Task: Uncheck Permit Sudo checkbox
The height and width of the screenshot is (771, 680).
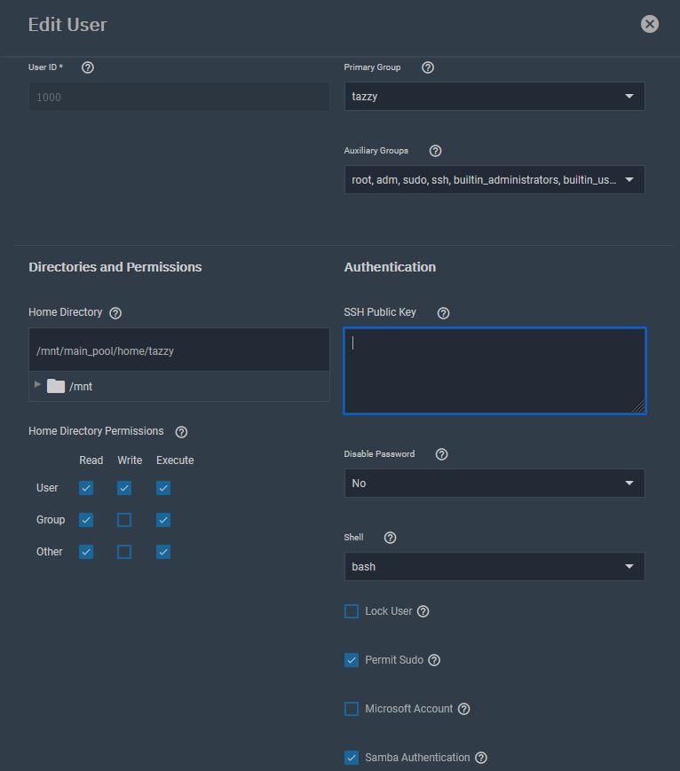Action: point(352,660)
